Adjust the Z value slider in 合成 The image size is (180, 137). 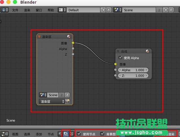point(133,76)
